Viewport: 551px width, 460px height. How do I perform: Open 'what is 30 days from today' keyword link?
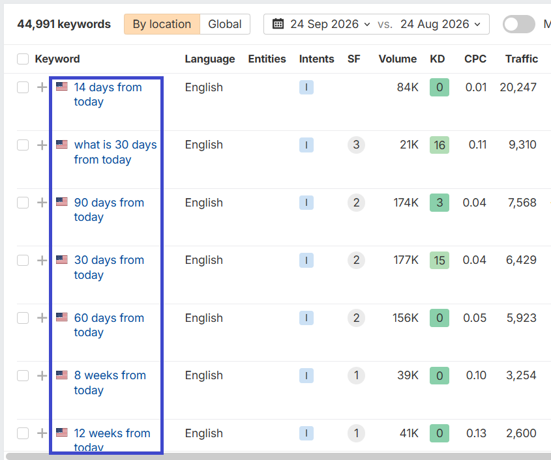click(x=115, y=152)
